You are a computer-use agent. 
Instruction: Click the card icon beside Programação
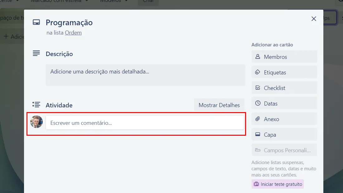pos(36,22)
